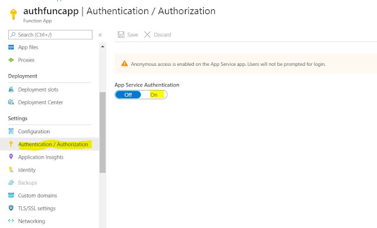
Task: Click the Configuration sliders icon
Action: (x=11, y=131)
